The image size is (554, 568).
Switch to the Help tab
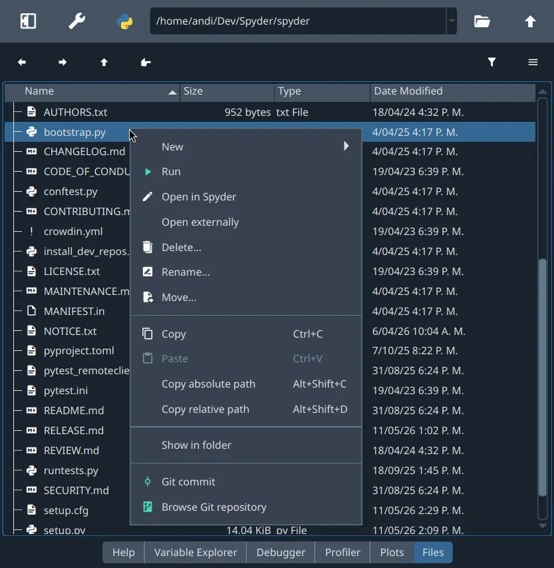point(124,553)
